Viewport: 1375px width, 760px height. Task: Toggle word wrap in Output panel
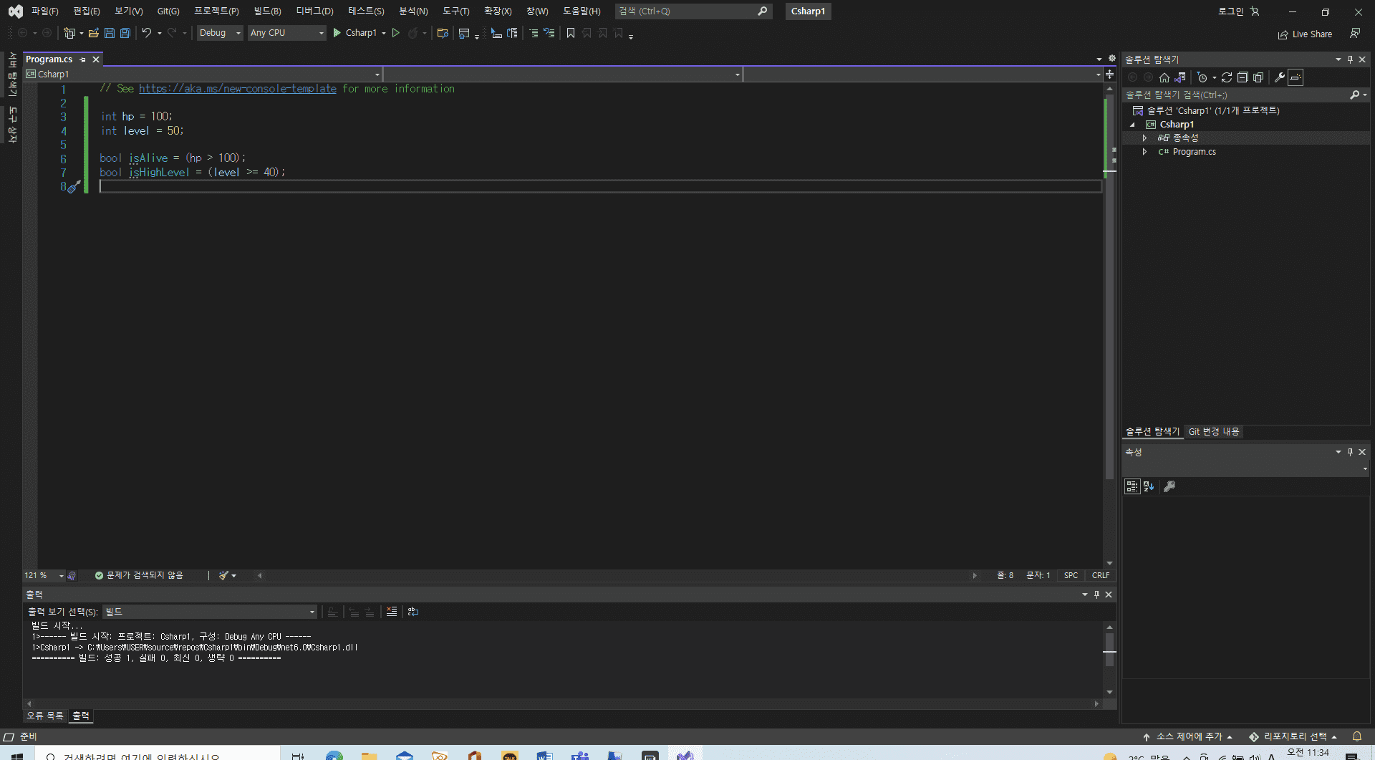(x=413, y=612)
